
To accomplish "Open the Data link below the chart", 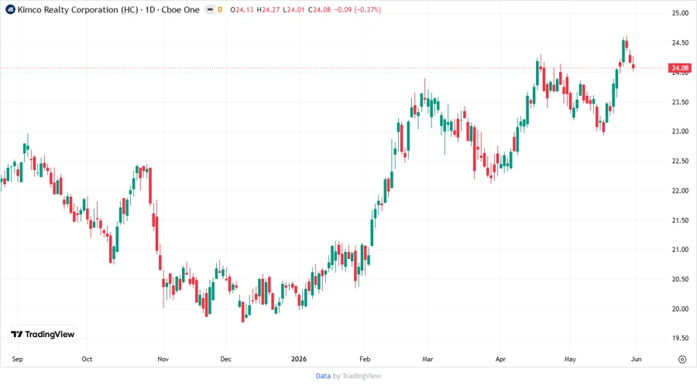I will (x=323, y=376).
